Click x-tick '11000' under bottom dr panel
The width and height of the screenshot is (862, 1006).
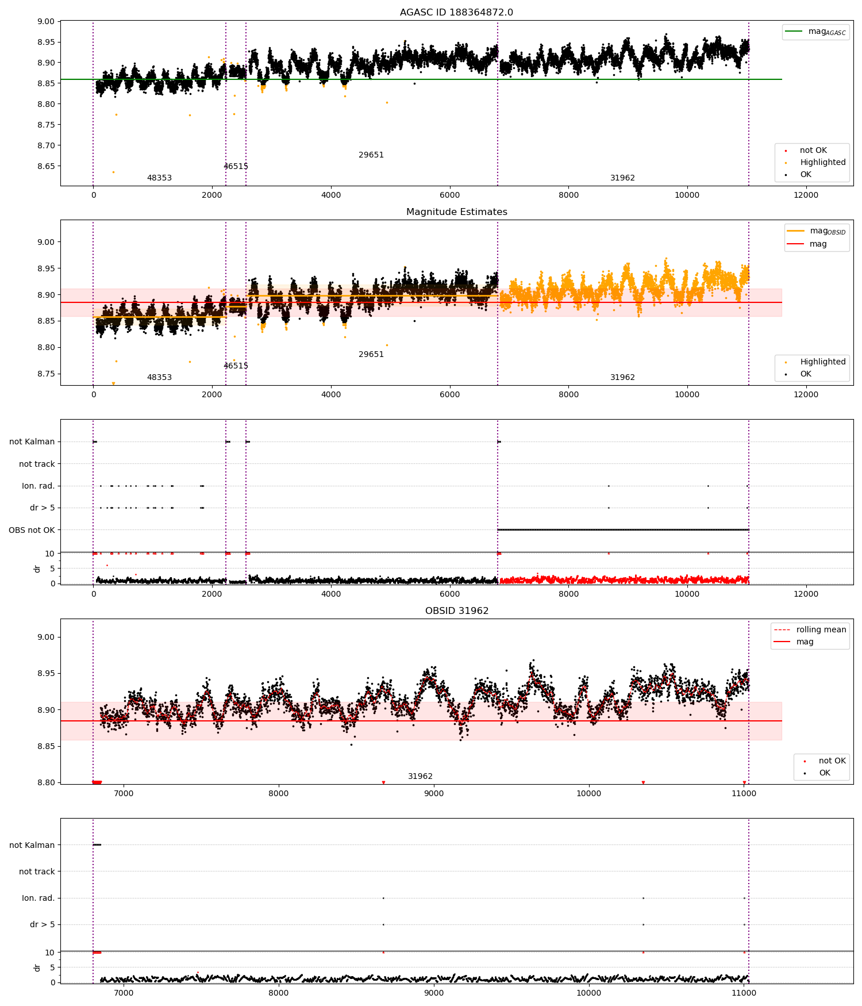(x=744, y=993)
